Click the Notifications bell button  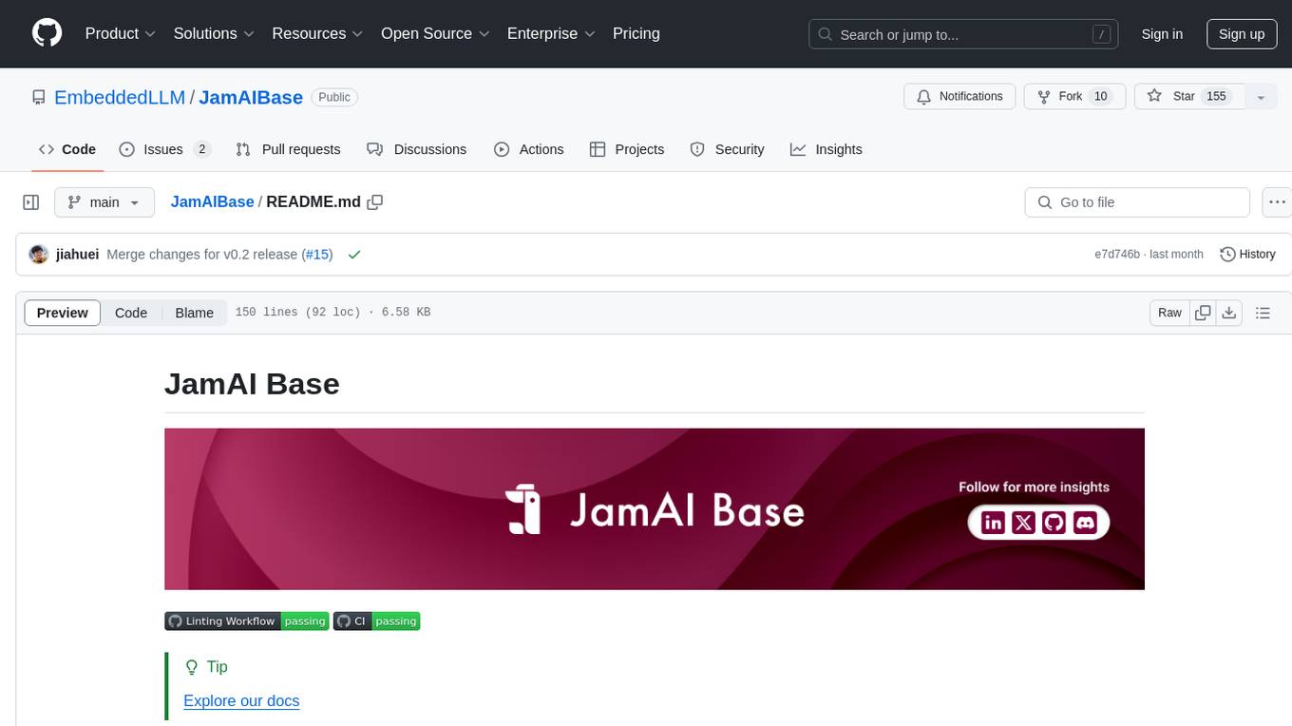[959, 96]
